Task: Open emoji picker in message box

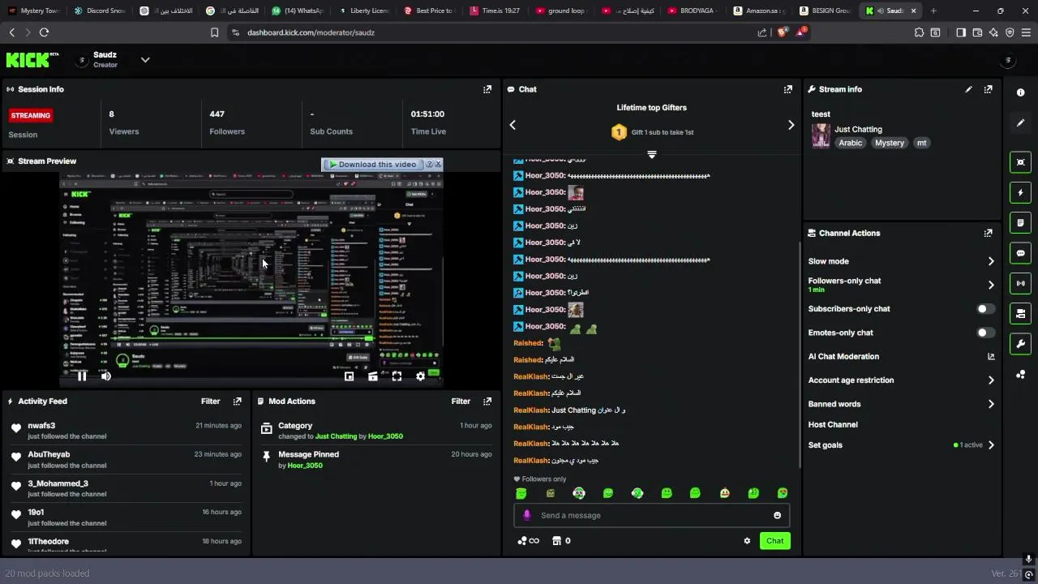Action: point(777,515)
